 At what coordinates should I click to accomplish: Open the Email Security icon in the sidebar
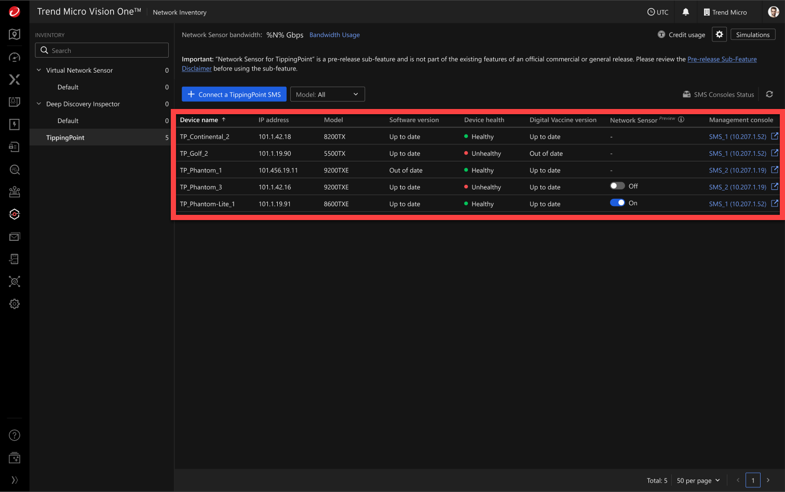click(14, 236)
